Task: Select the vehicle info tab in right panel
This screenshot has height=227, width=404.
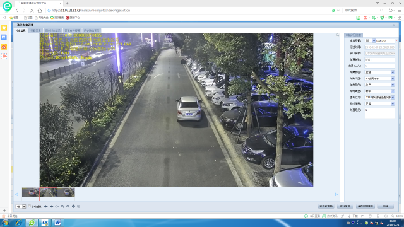Action: click(x=353, y=35)
